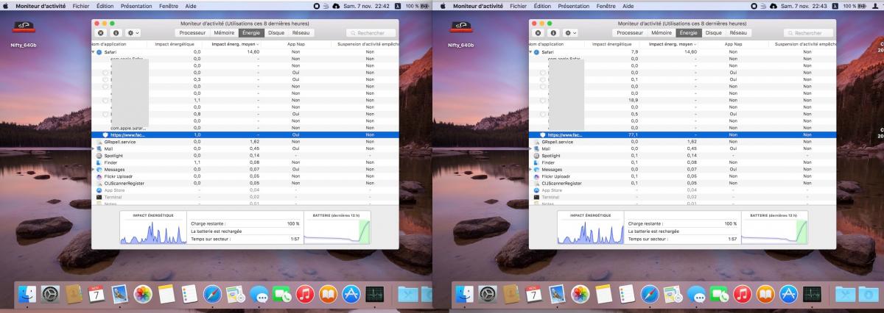The width and height of the screenshot is (884, 313).
Task: Open iTunes music icon from the 22:43 screen's Dock
Action: point(743,294)
